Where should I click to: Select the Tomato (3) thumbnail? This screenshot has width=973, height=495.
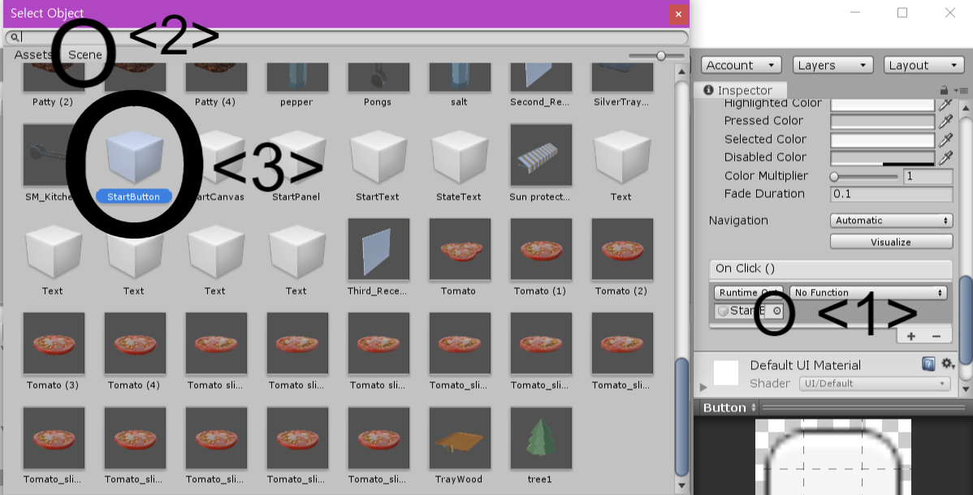tap(54, 343)
